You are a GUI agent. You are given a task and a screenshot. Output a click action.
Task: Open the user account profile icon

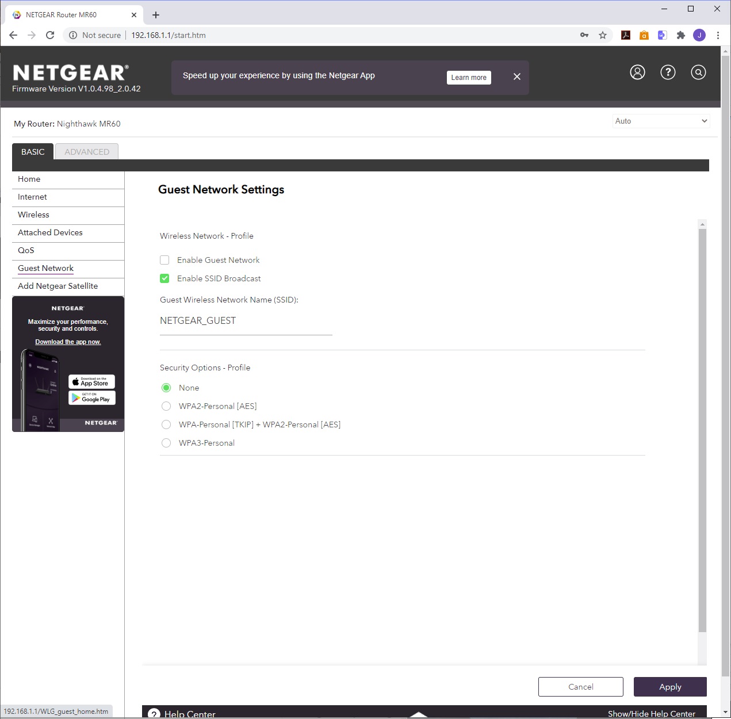coord(637,72)
